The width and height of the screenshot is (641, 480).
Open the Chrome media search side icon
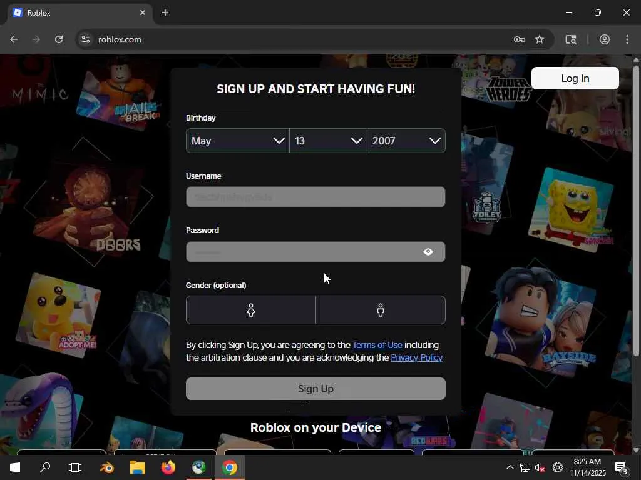571,39
